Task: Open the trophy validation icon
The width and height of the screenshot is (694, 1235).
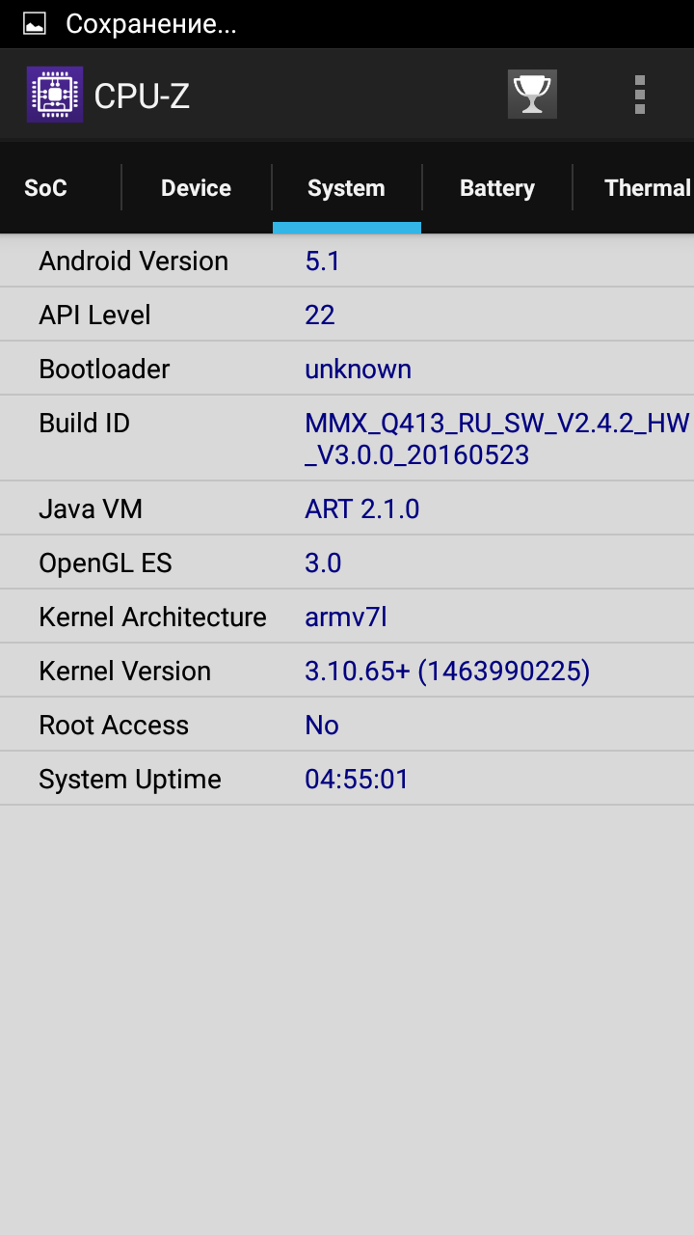Action: pyautogui.click(x=532, y=95)
